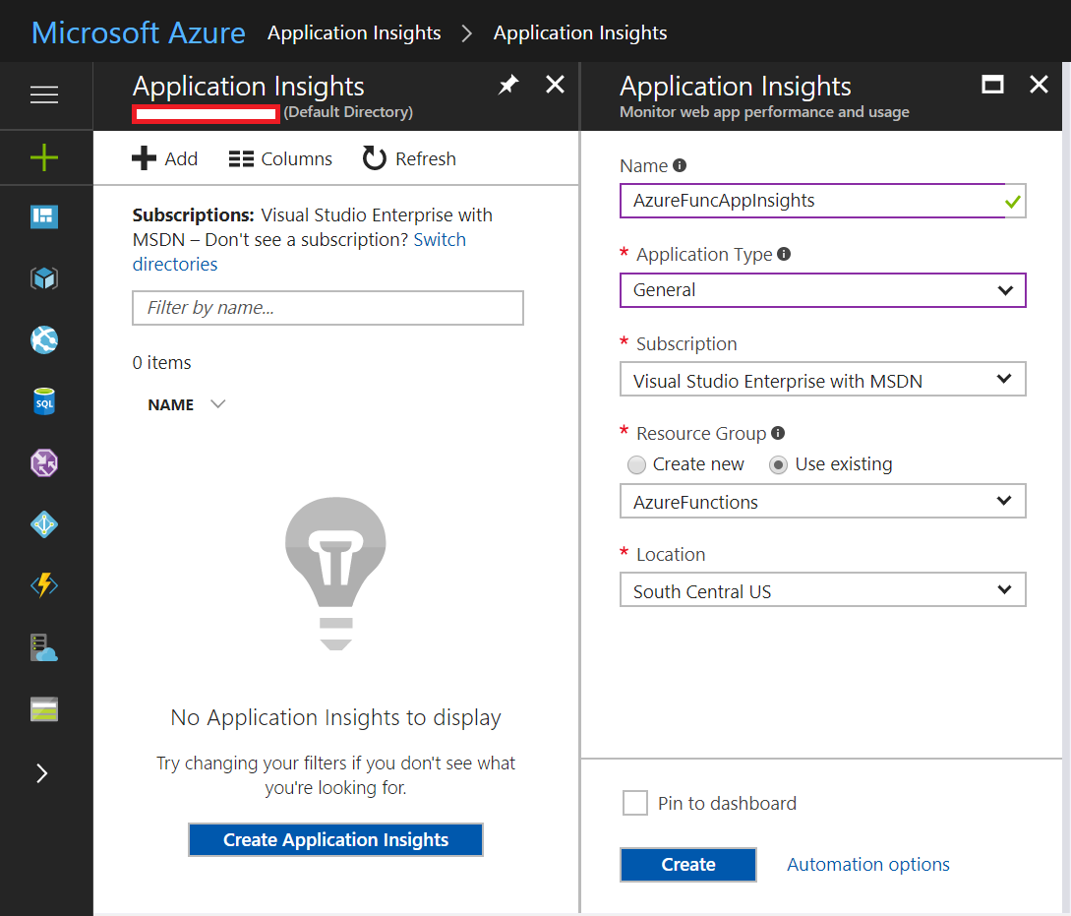This screenshot has width=1071, height=916.
Task: Expand more services chevron in sidebar
Action: [x=42, y=773]
